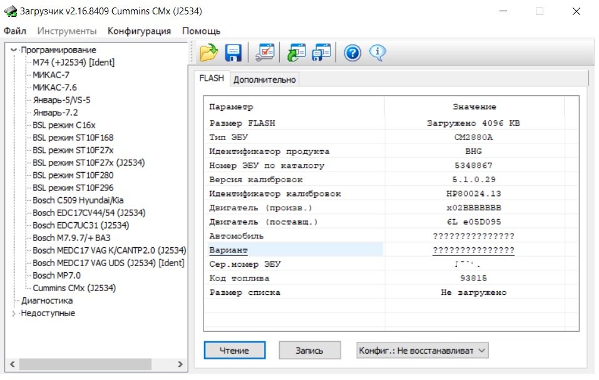Open the Конфигурация menu
599x380 pixels.
click(139, 31)
